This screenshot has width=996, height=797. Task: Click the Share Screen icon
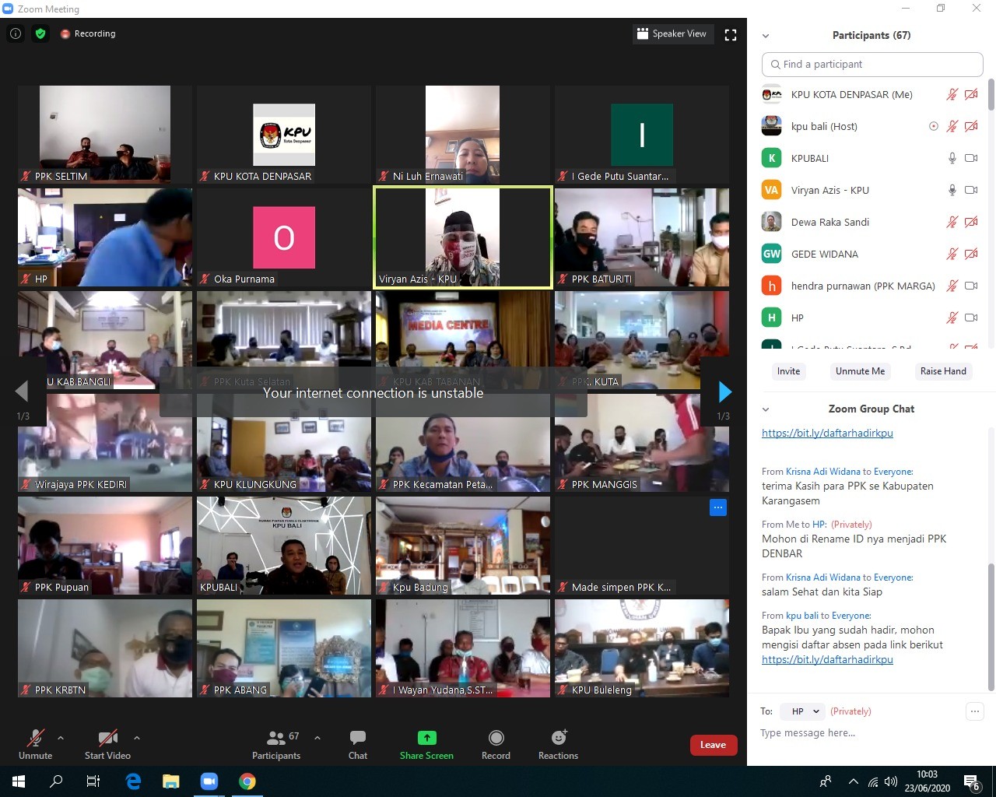426,738
